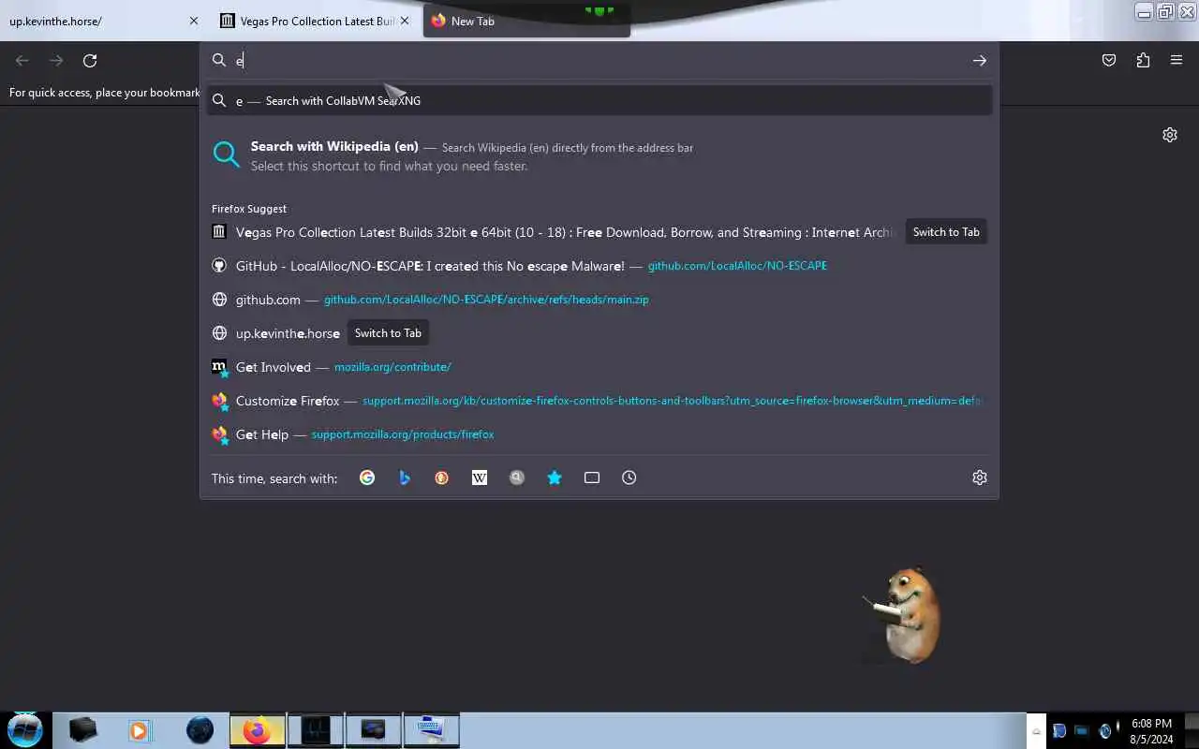
Task: Click Switch to Tab for Vegas Pro
Action: click(x=946, y=232)
